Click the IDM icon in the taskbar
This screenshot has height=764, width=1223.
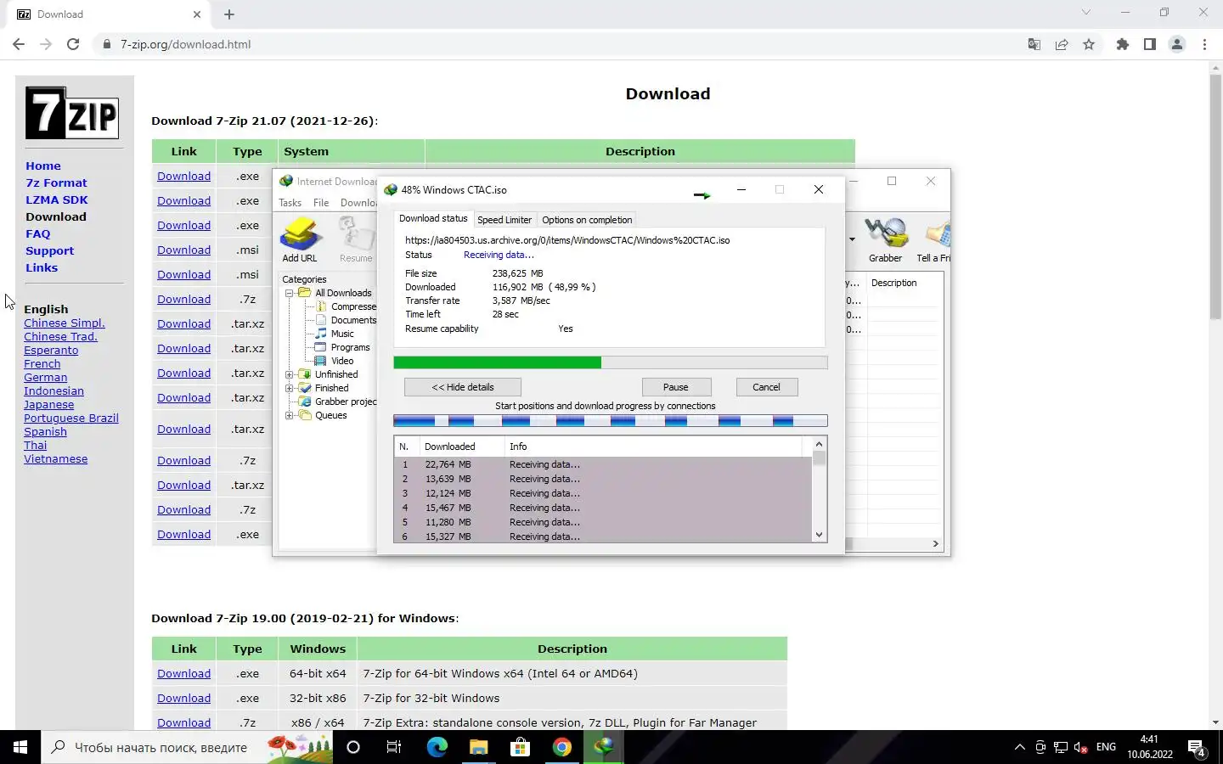[603, 747]
